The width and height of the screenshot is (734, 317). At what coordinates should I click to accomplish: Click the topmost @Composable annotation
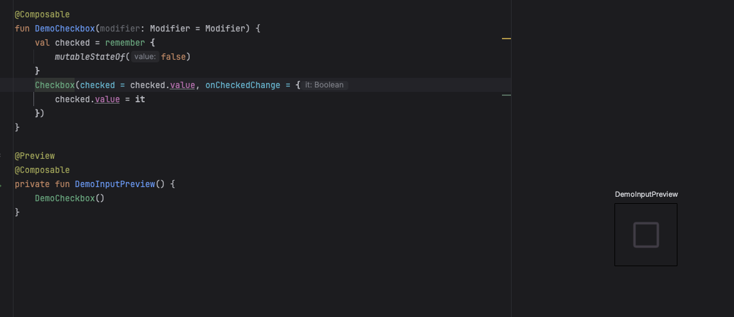42,14
